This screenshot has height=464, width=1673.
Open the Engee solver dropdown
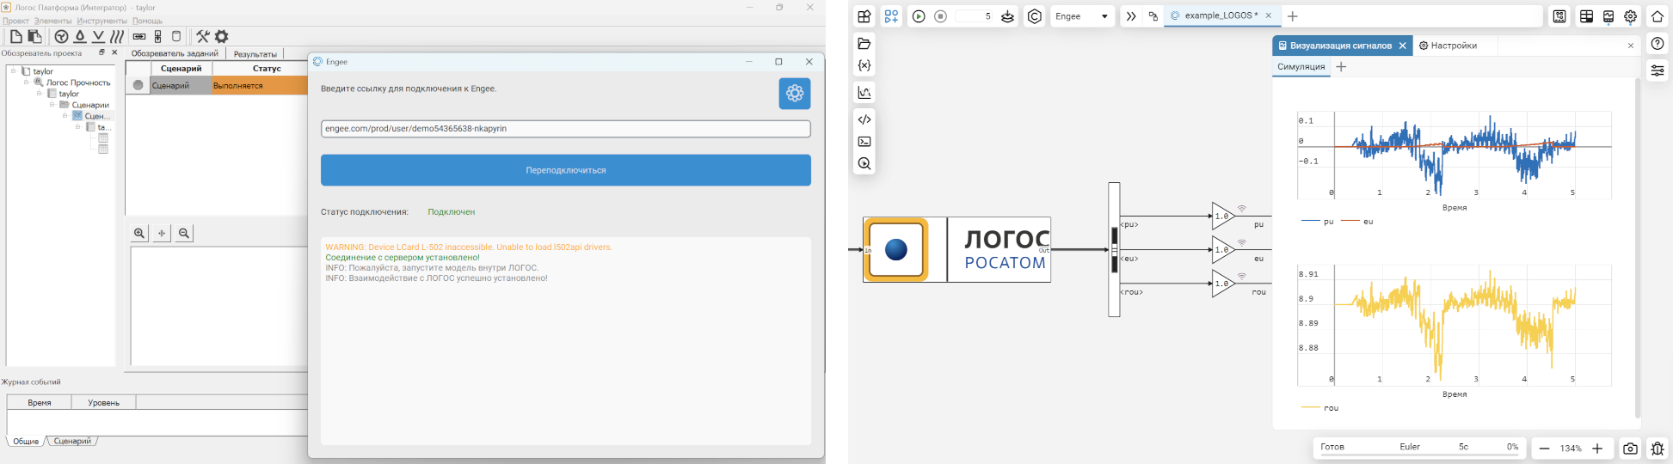coord(1082,16)
